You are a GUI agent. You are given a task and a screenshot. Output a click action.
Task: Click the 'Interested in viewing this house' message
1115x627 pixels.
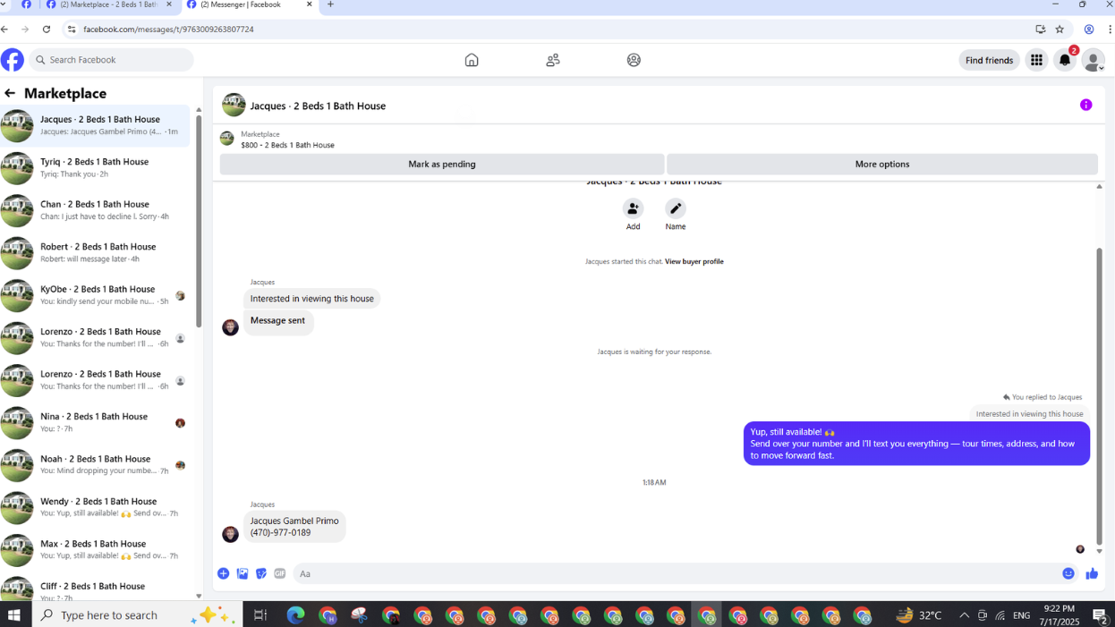(311, 299)
